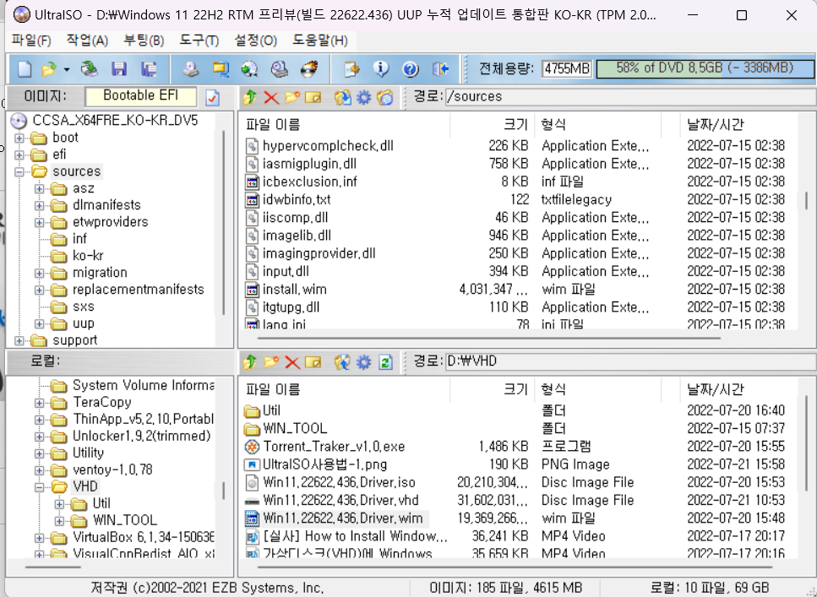Image resolution: width=817 pixels, height=597 pixels.
Task: Click the Open CD/DVD icon
Action: tap(89, 68)
